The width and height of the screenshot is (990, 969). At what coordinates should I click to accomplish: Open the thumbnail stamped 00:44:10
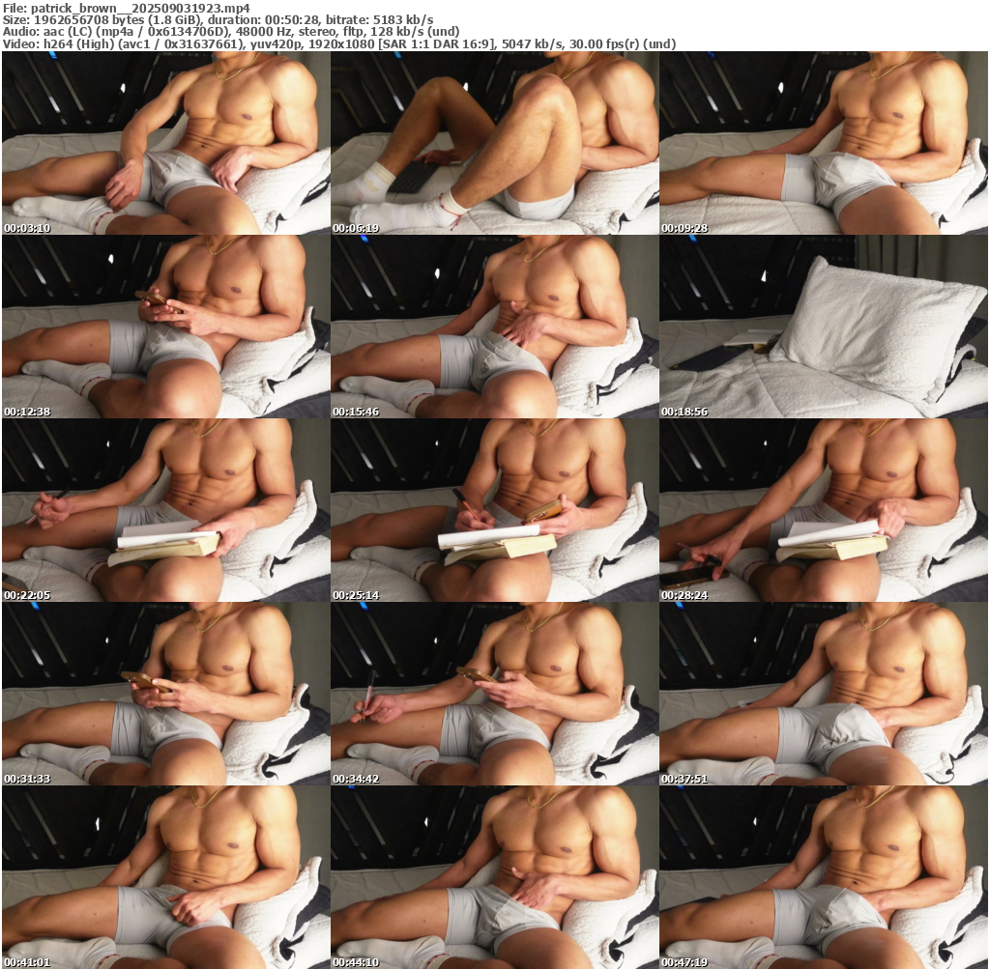coord(495,877)
